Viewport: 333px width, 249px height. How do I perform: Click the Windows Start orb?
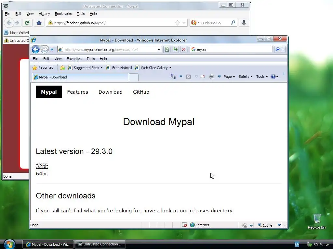[9, 244]
